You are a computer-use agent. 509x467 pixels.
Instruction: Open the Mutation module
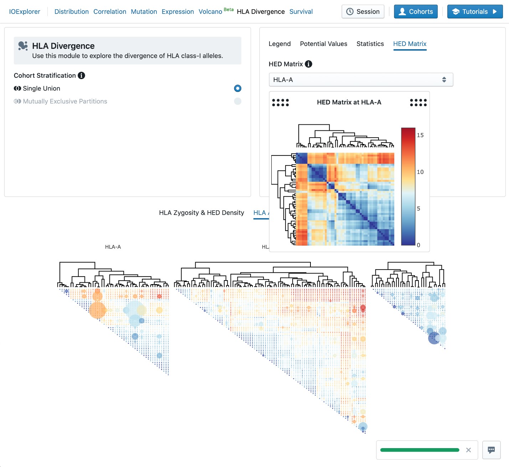tap(144, 11)
